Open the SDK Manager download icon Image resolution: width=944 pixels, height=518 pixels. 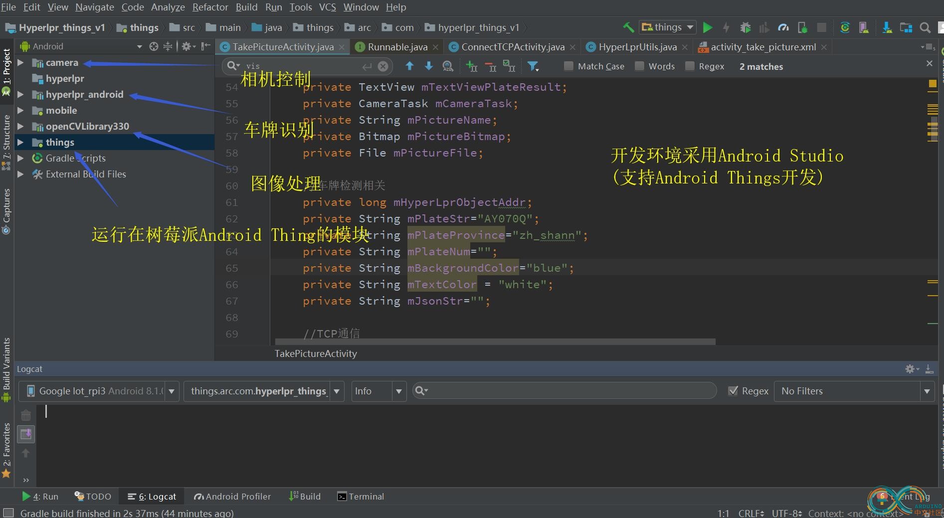point(887,27)
